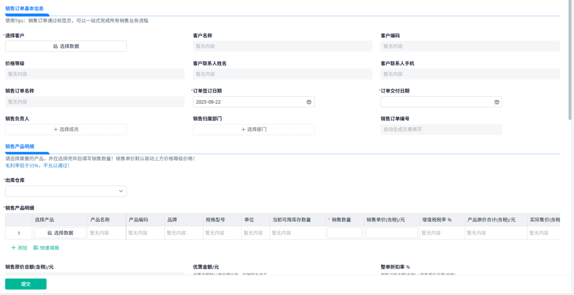Click the 销售产品明细 section header
Screen dimensions: 574x295
pyautogui.click(x=20, y=146)
